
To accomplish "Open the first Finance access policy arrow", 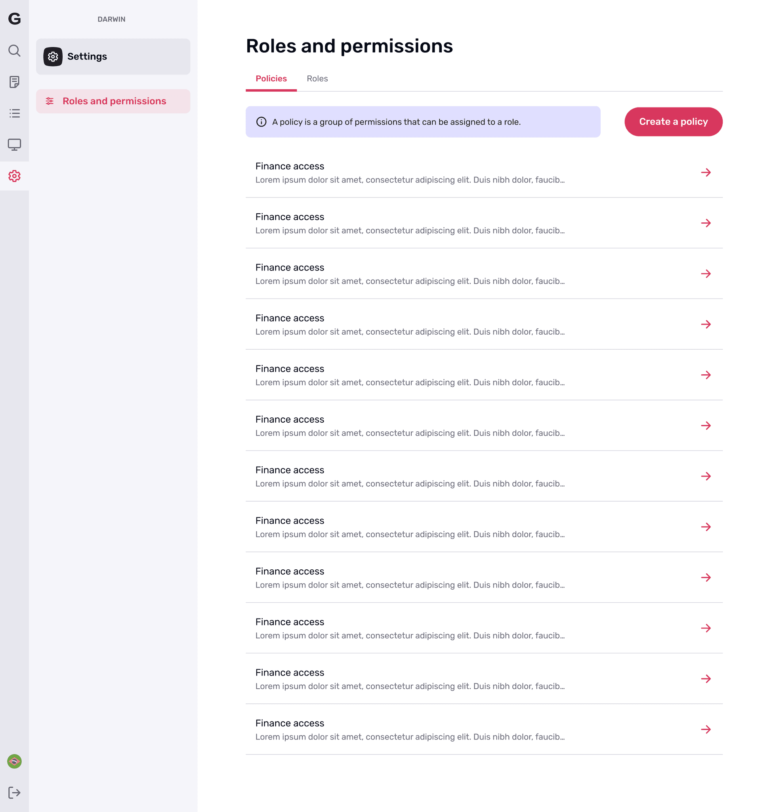I will (x=706, y=172).
